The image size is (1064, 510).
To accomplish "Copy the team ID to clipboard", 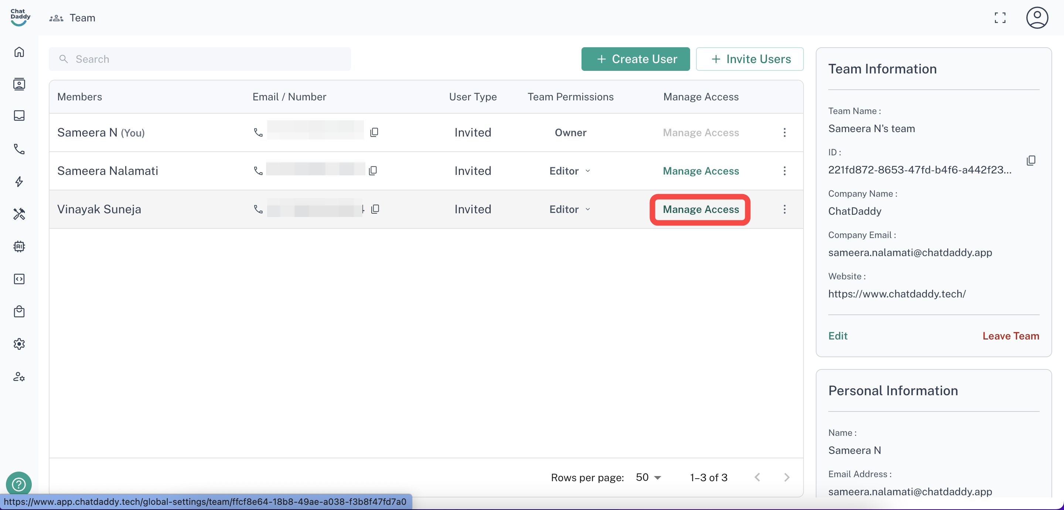I will click(x=1031, y=161).
